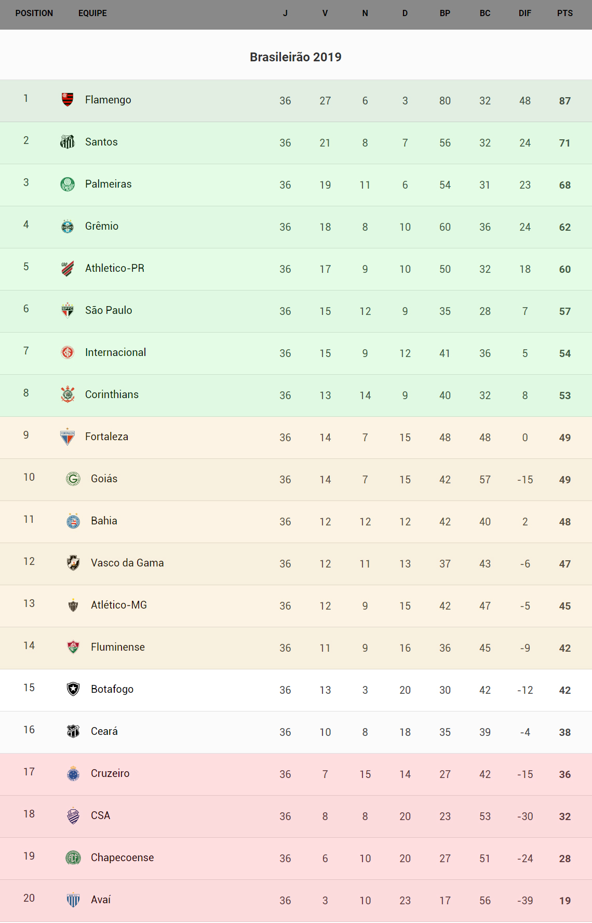592x923 pixels.
Task: Select the EQUIPE column header
Action: point(92,14)
